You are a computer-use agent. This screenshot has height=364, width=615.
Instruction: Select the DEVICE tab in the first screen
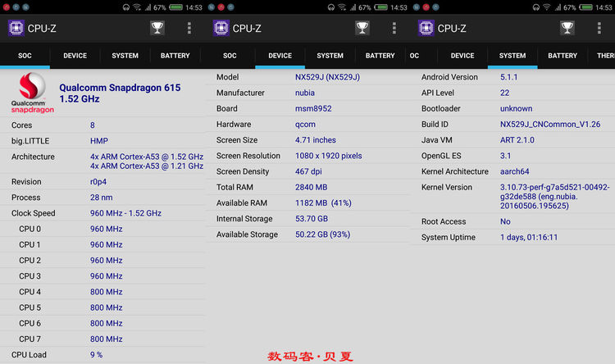[x=75, y=56]
